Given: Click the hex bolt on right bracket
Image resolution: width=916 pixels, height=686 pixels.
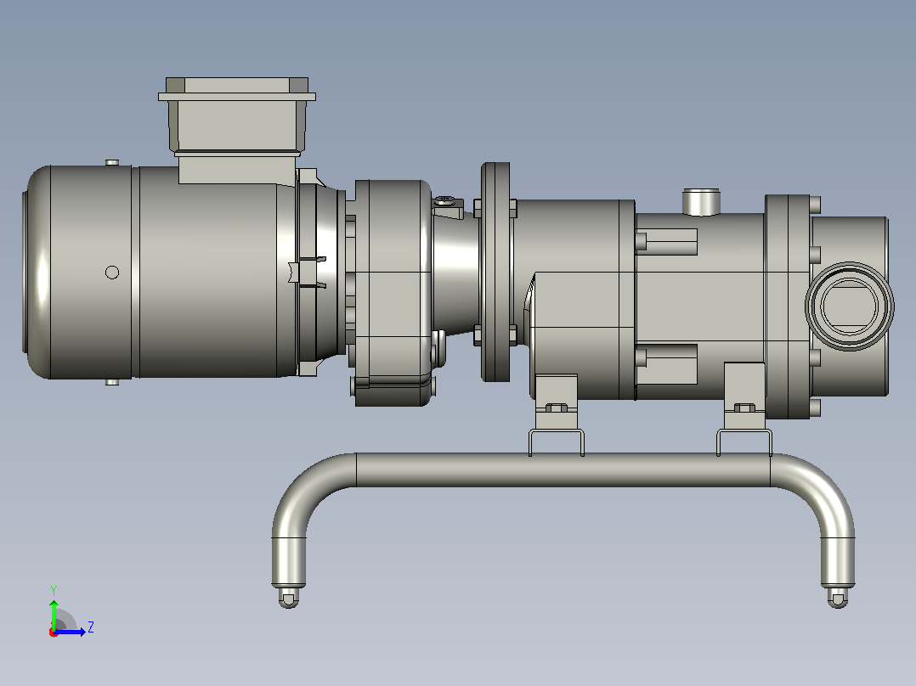Looking at the screenshot, I should tap(744, 408).
